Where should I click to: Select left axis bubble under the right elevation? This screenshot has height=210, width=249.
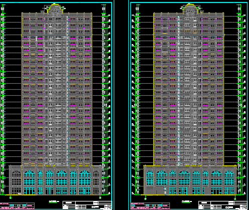coord(145,198)
